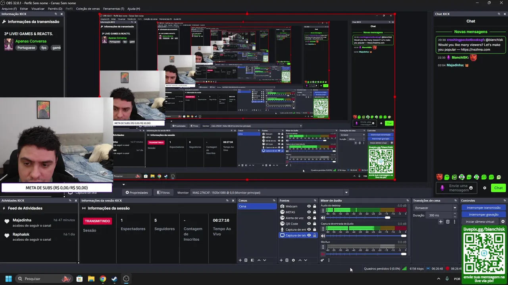Pop out the Informações da sessão KICK dock
Image resolution: width=508 pixels, height=285 pixels.
[228, 201]
